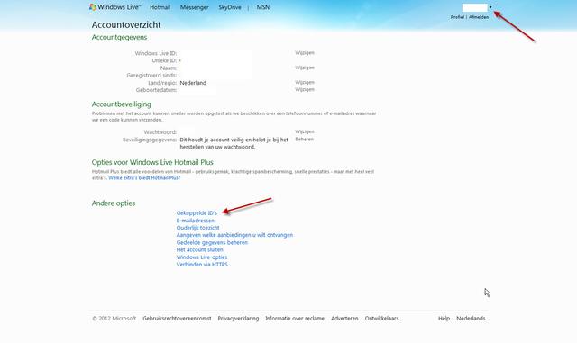Open the MSN link in the header
The width and height of the screenshot is (577, 343).
[263, 7]
